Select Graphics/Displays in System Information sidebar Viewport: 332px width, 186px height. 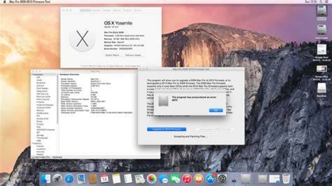tap(45, 105)
